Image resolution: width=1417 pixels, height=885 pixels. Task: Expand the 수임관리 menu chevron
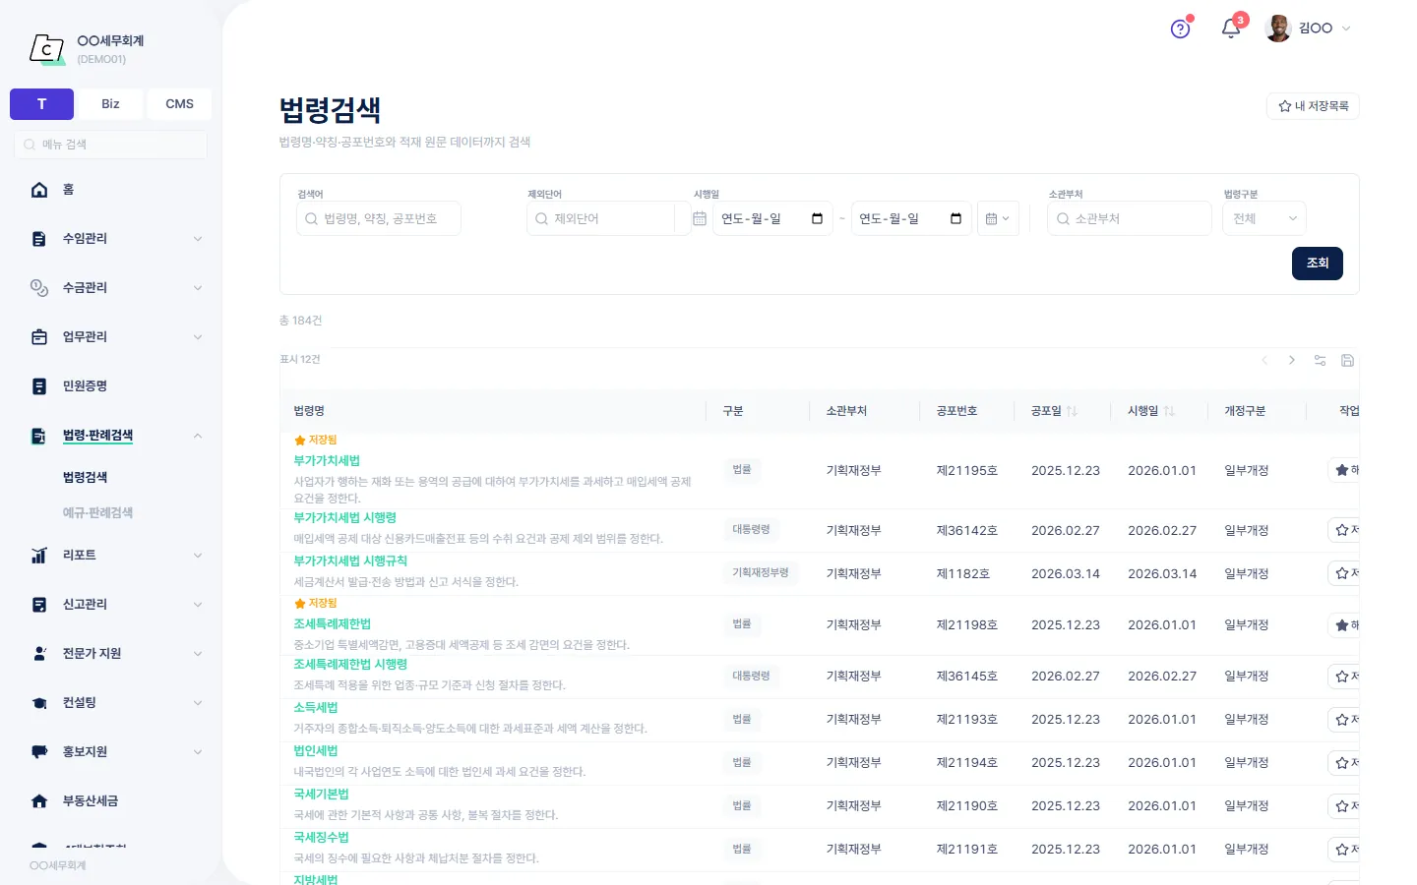198,239
